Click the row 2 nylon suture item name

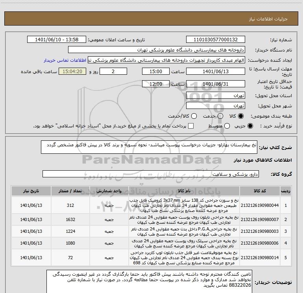(184, 219)
